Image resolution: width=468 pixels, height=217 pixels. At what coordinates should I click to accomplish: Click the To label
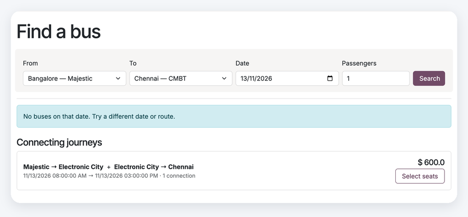point(133,63)
